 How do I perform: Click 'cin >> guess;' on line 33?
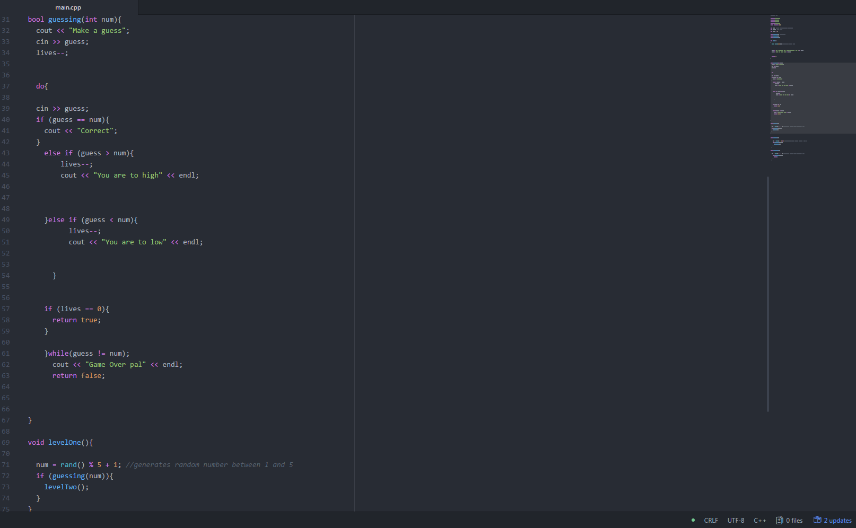coord(63,42)
